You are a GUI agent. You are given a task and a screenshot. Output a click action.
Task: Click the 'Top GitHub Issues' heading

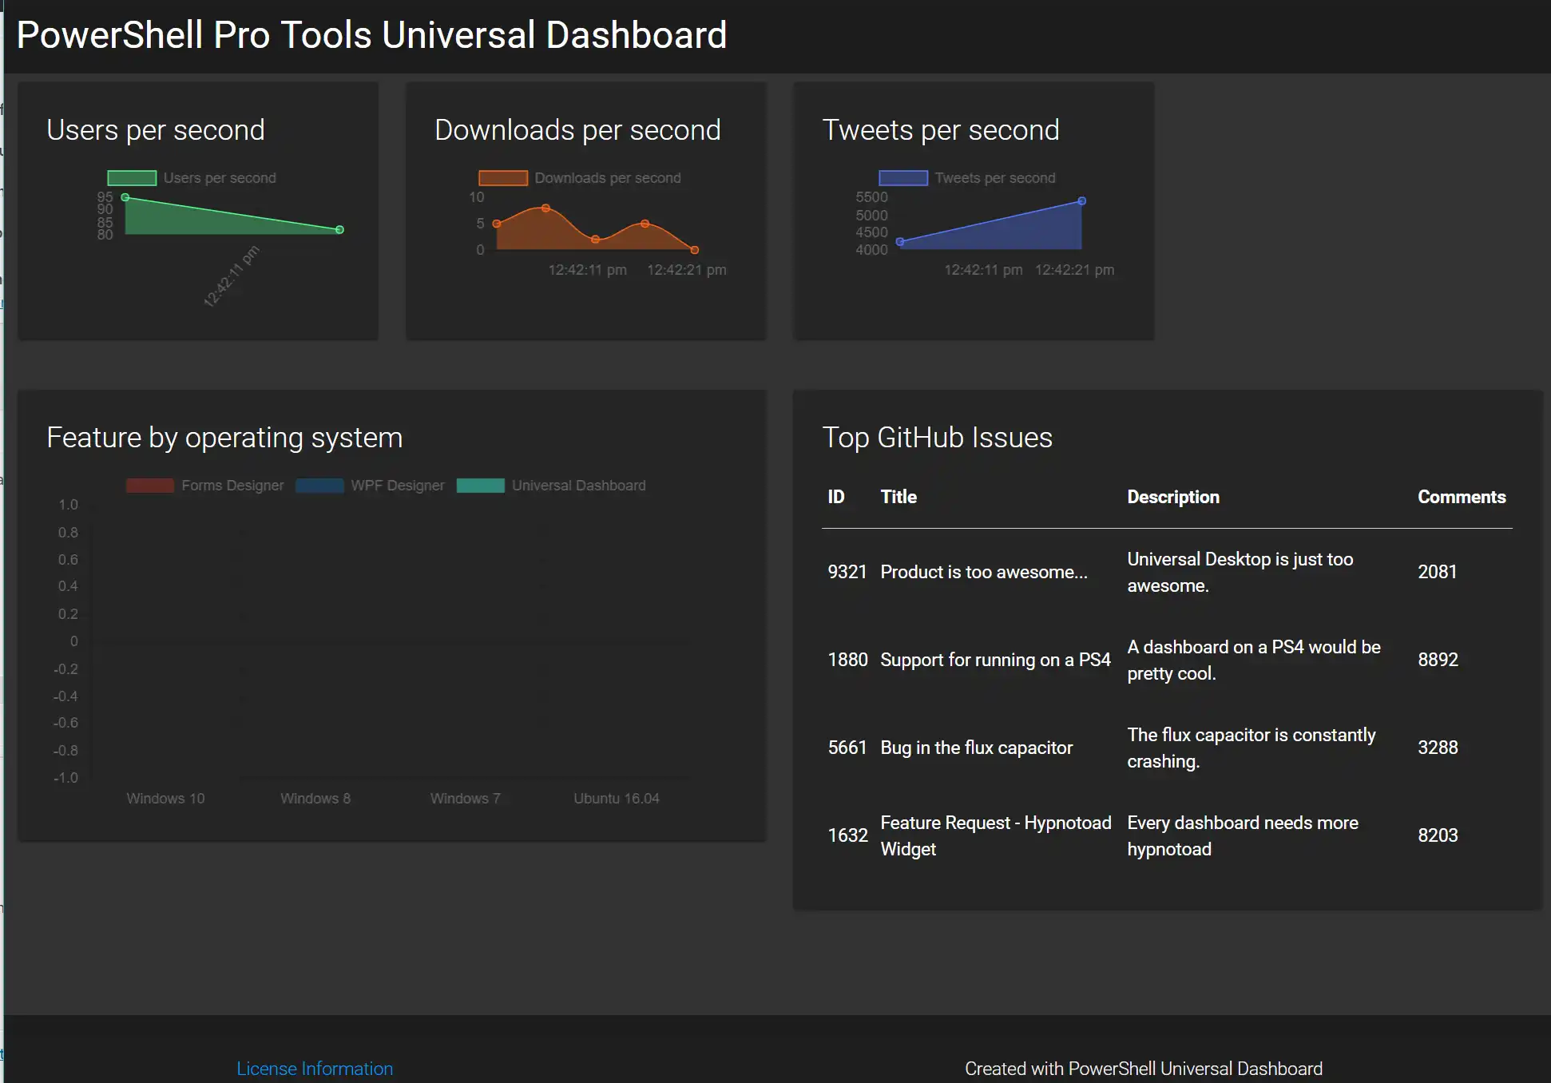tap(938, 438)
